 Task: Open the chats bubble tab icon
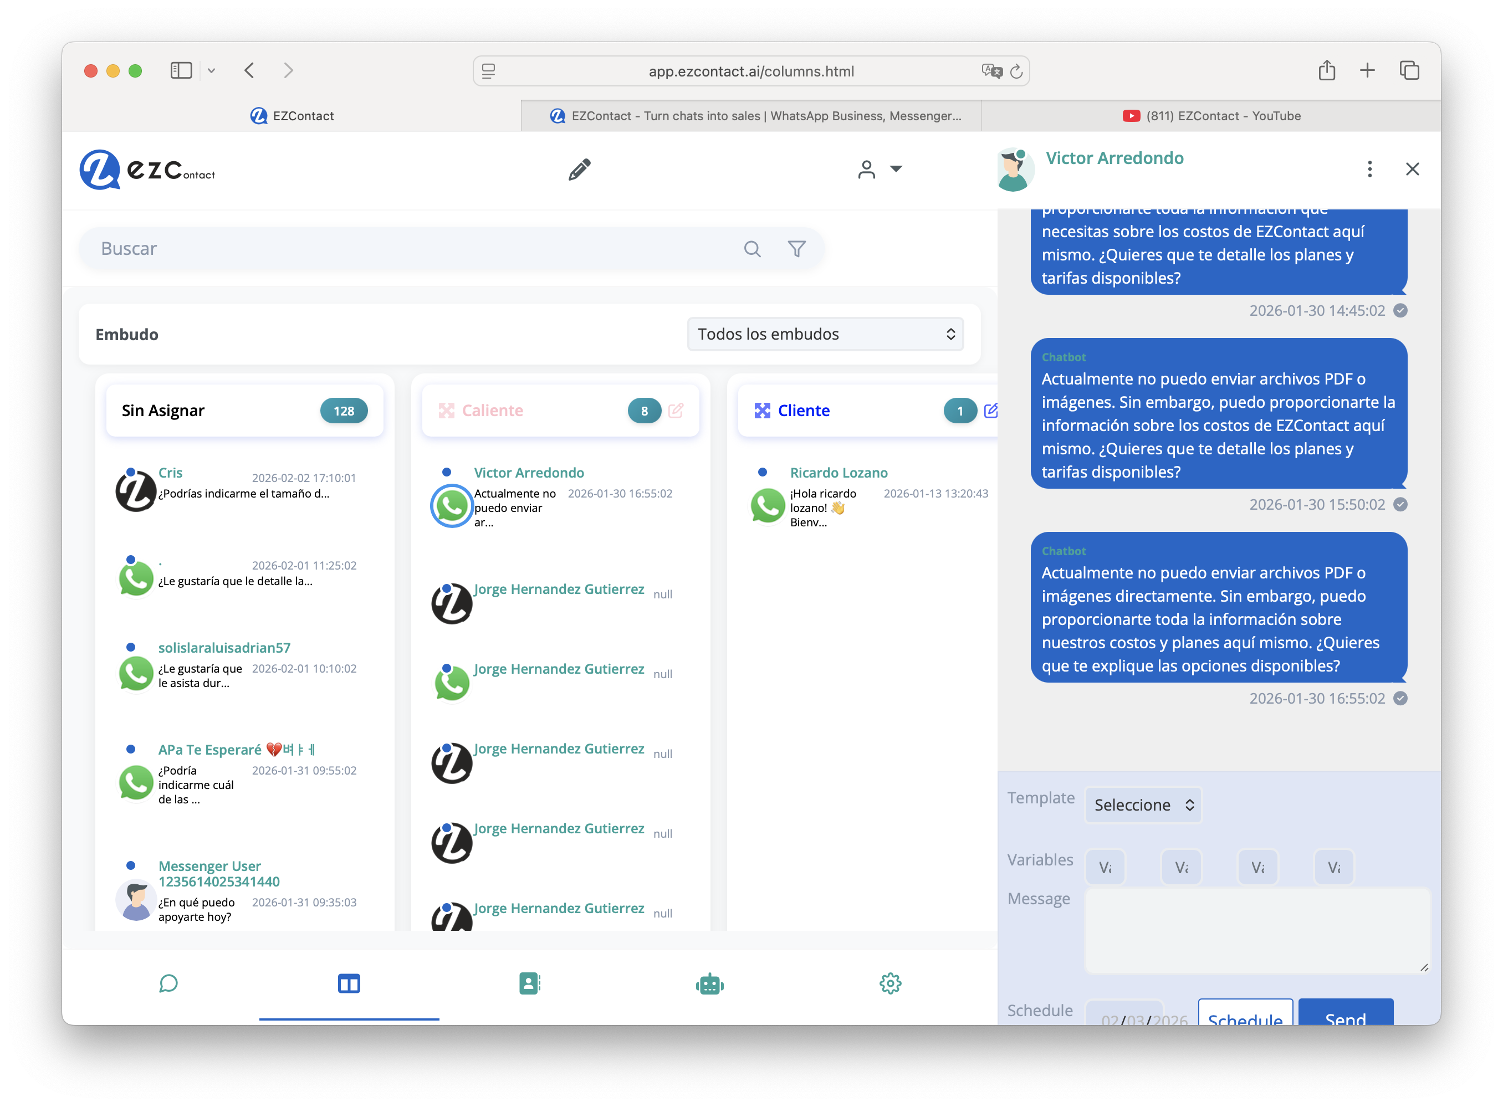click(168, 983)
